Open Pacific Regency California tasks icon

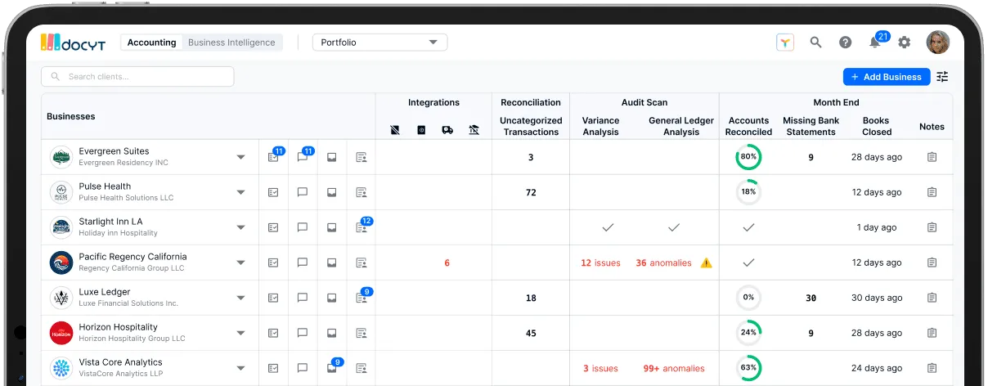273,263
